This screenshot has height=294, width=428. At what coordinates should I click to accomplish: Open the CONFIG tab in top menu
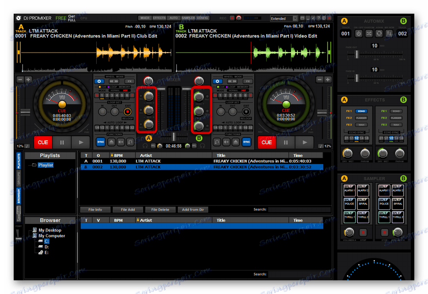202,18
